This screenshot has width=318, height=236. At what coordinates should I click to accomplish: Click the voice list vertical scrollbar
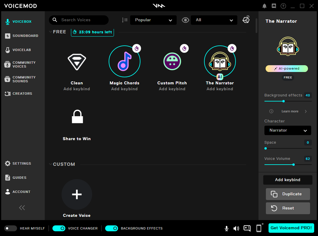tap(256, 26)
